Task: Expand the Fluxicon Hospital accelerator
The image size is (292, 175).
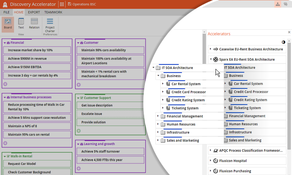Action: coord(211,160)
